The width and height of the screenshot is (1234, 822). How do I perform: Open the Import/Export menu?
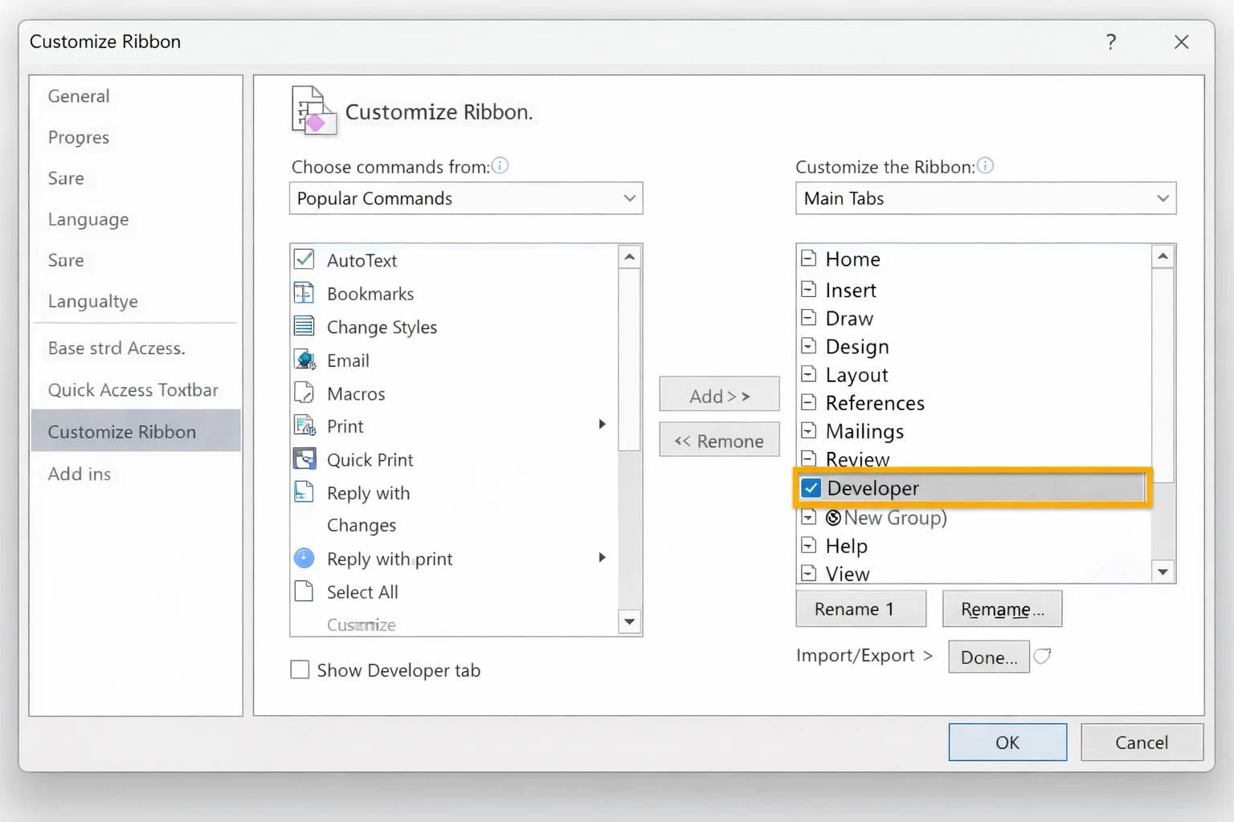pos(864,655)
